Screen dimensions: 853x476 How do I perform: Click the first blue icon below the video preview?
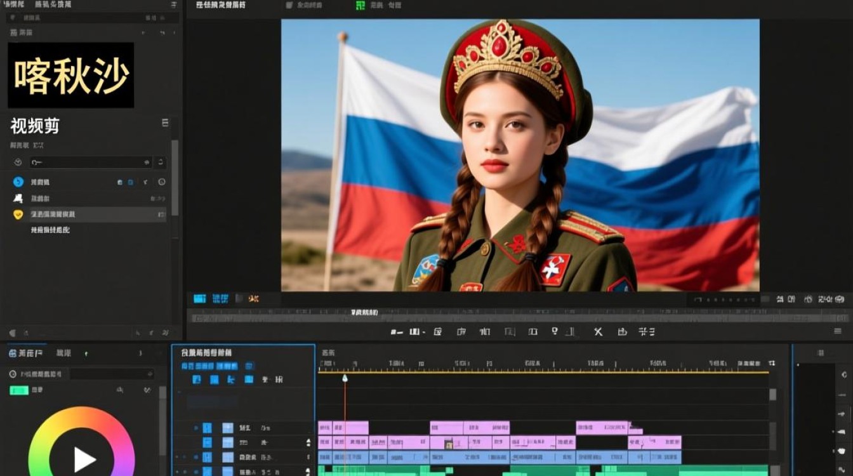(x=200, y=298)
